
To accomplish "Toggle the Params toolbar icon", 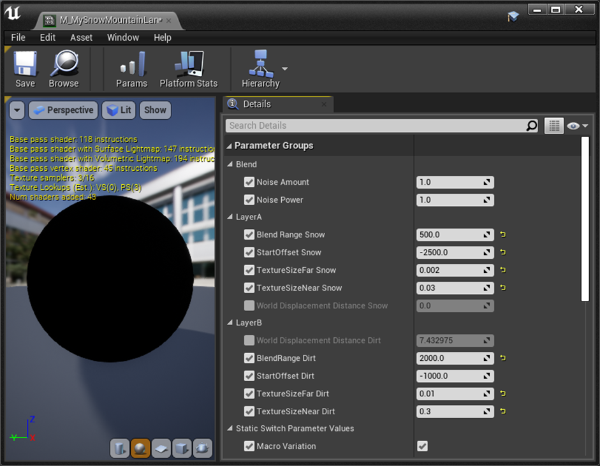I will 131,69.
